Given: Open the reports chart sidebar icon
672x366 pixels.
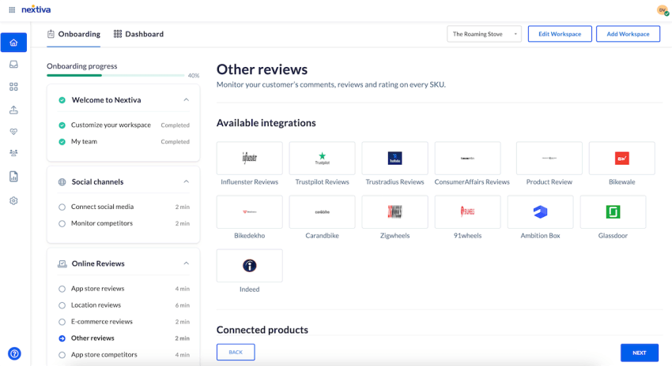Looking at the screenshot, I should 13,176.
